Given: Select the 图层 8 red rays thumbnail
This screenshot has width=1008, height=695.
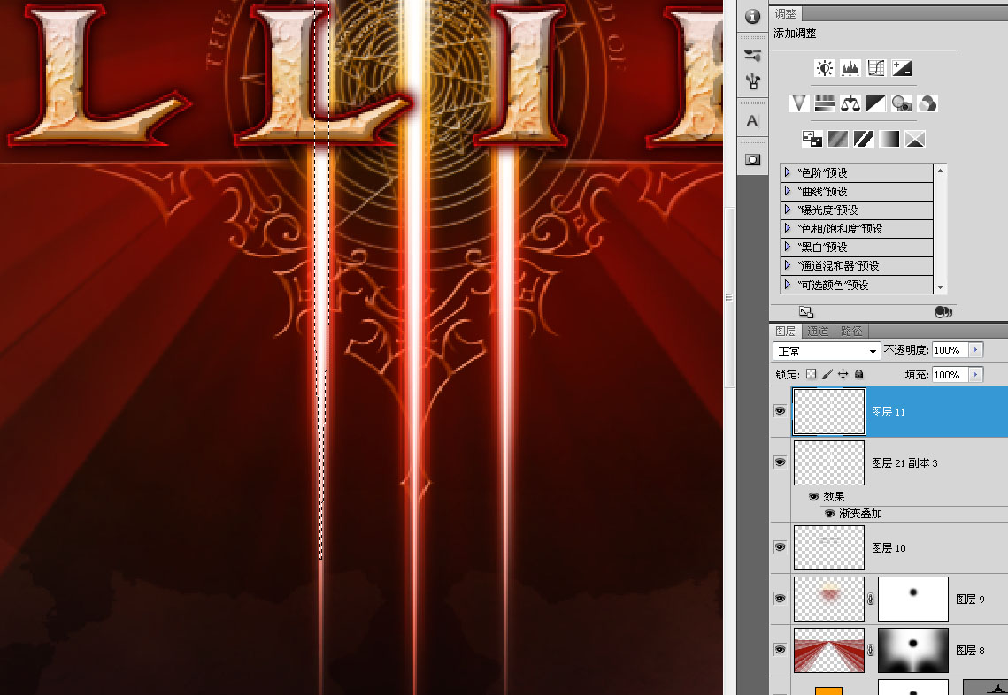Looking at the screenshot, I should [829, 650].
